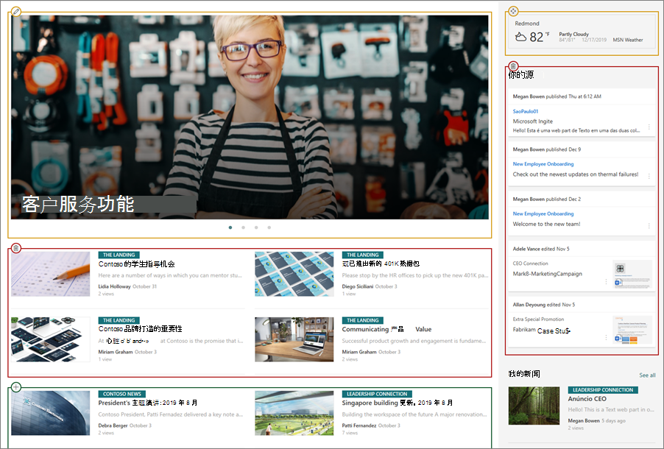Click the 你的源 feed heading
This screenshot has height=449, width=664.
click(x=521, y=75)
